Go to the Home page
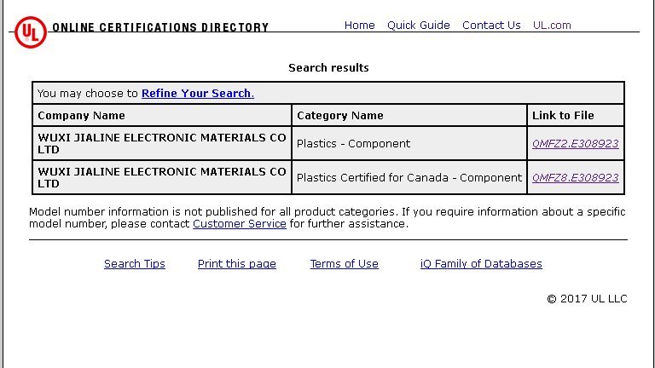655x368 pixels. [x=359, y=26]
